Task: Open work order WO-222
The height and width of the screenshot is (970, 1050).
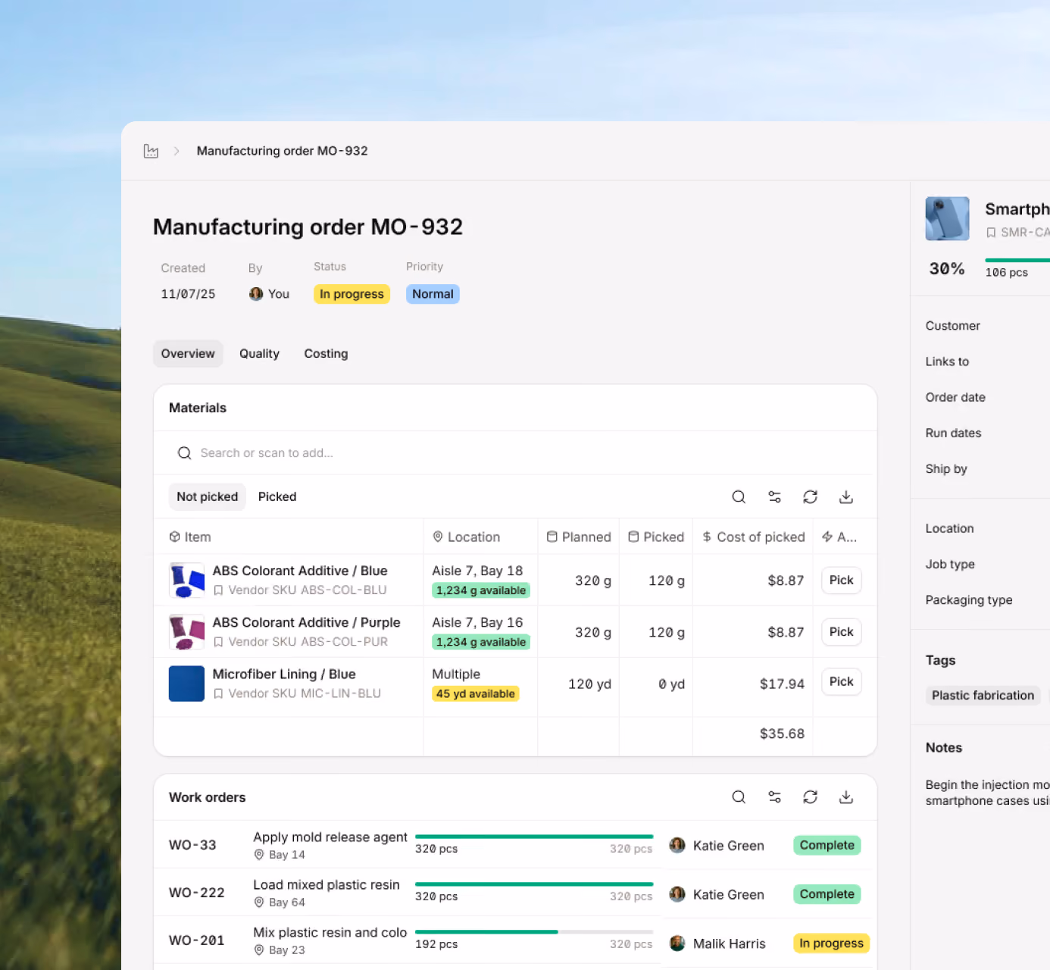Action: point(196,893)
